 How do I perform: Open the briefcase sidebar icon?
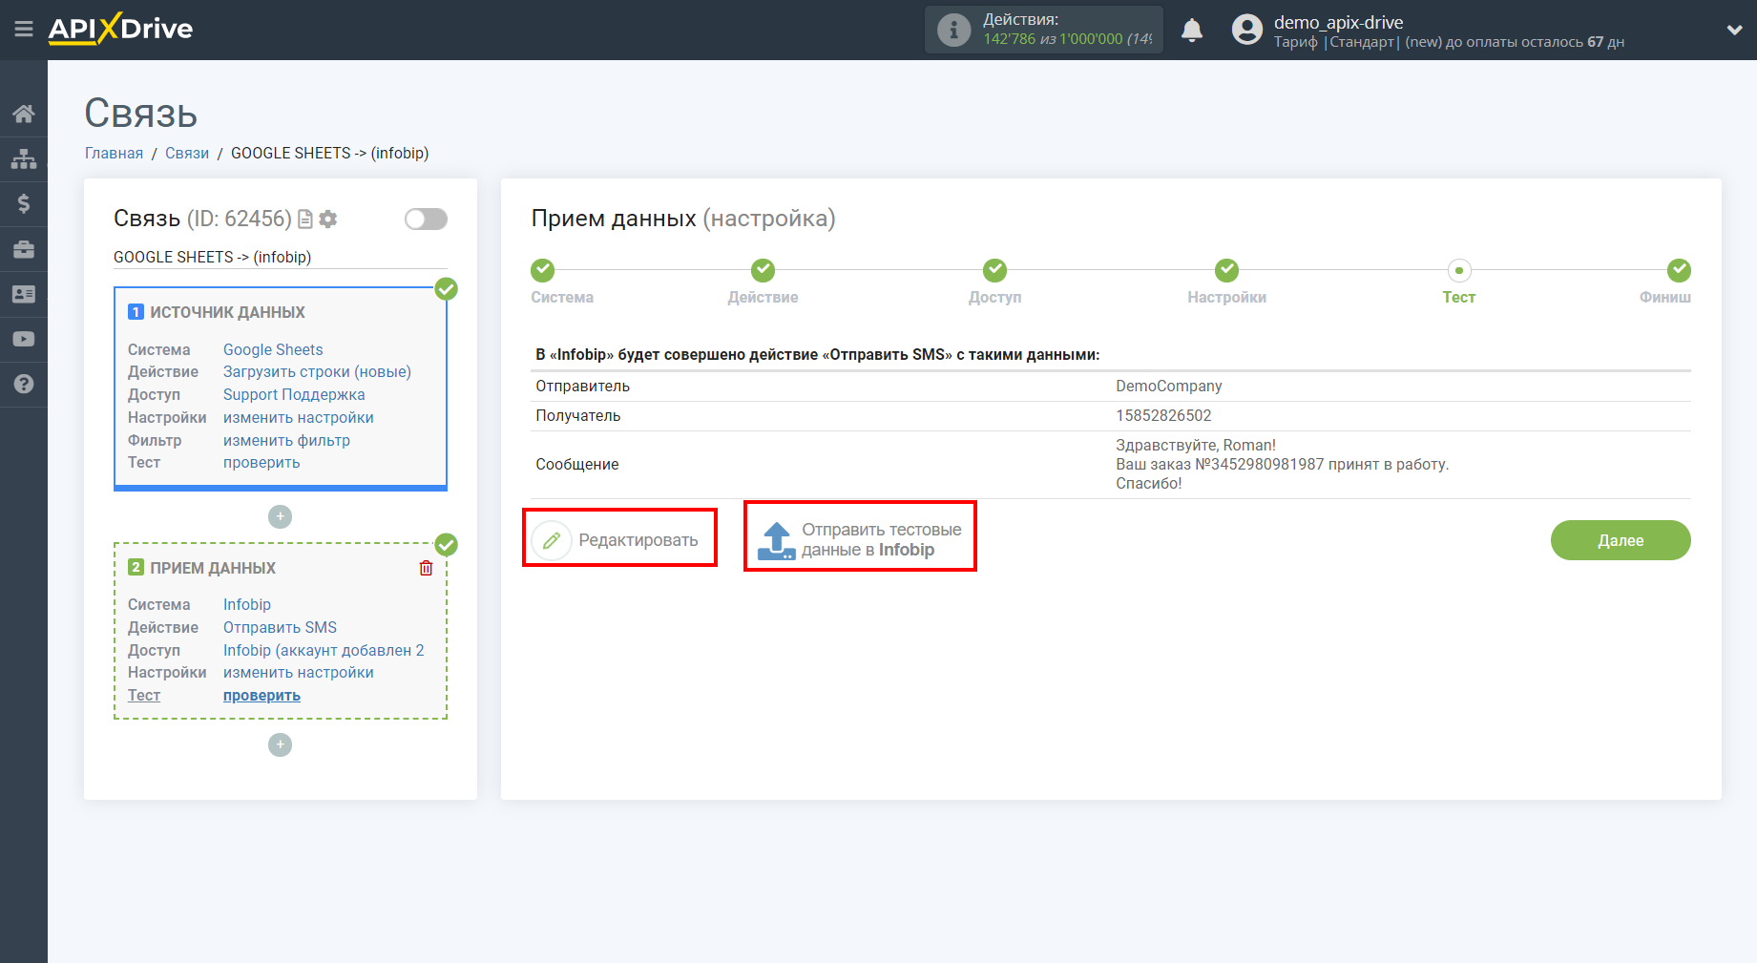coord(24,249)
